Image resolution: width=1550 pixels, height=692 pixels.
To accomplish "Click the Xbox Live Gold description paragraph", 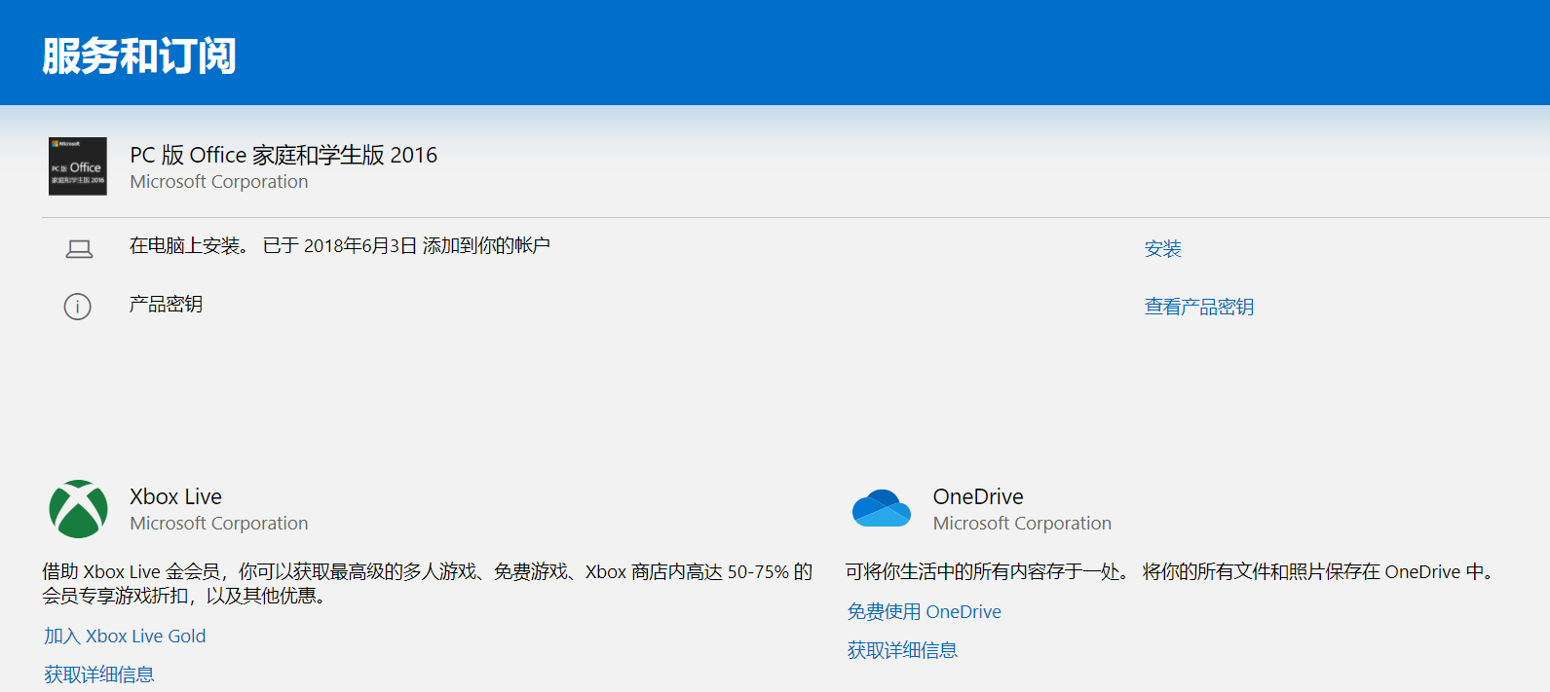I will (428, 584).
